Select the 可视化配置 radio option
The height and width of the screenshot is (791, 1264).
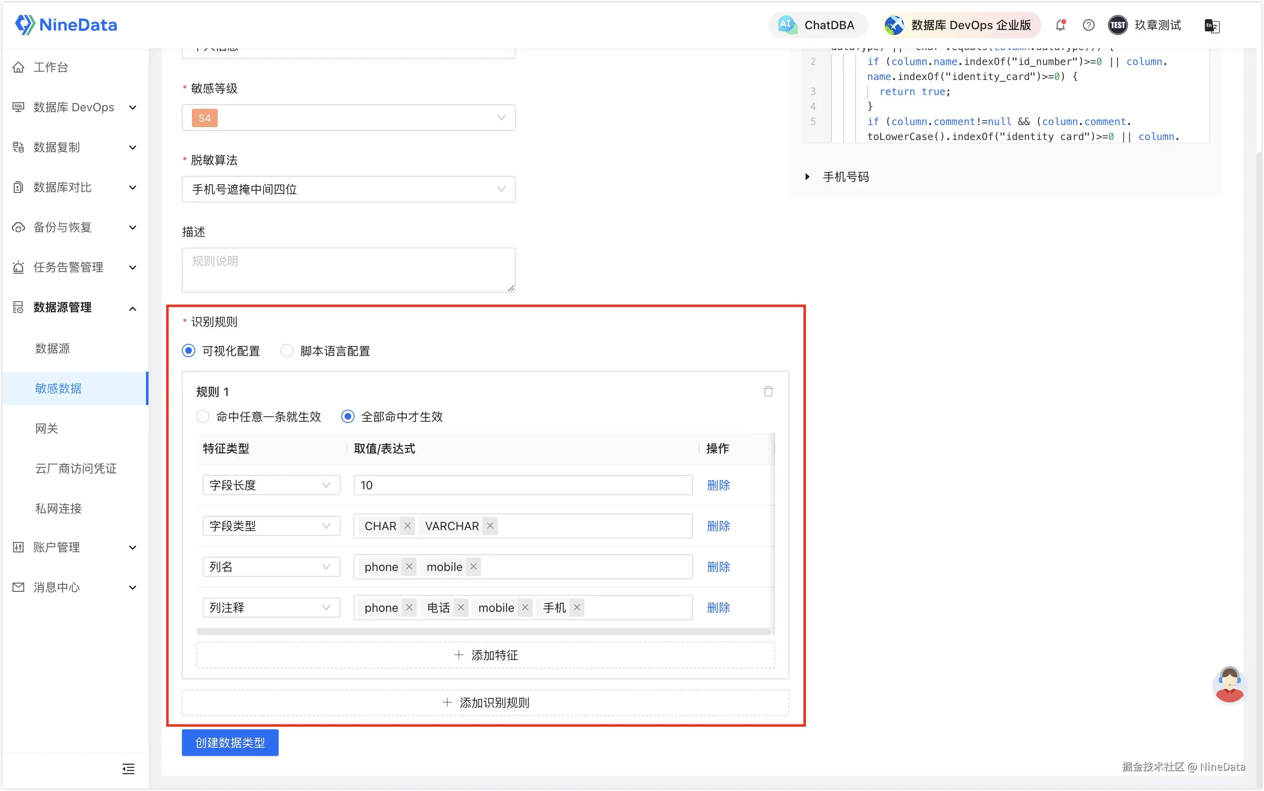point(189,350)
